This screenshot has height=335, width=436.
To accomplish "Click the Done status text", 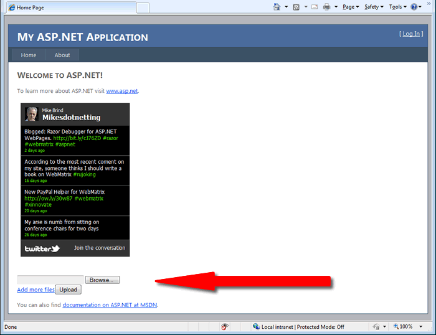I will pos(11,327).
